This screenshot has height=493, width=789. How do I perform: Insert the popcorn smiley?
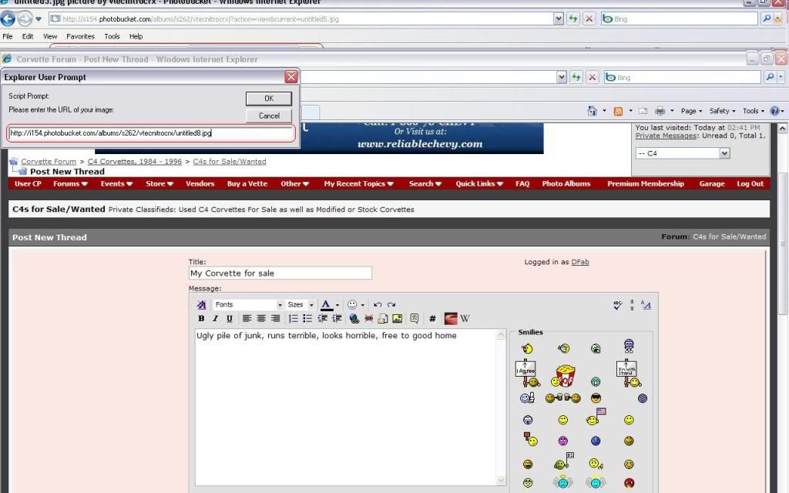[566, 376]
